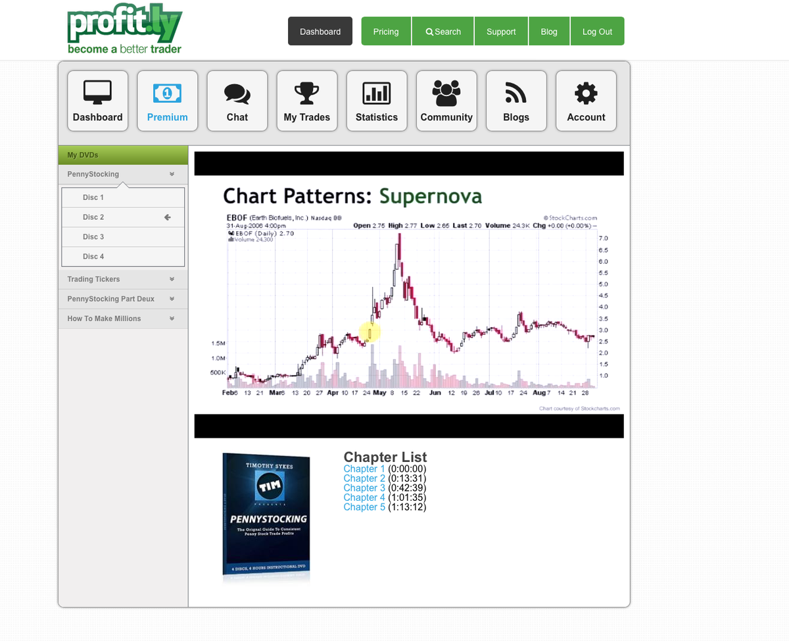The image size is (789, 641).
Task: Click the Trading Tickers section label
Action: 93,279
